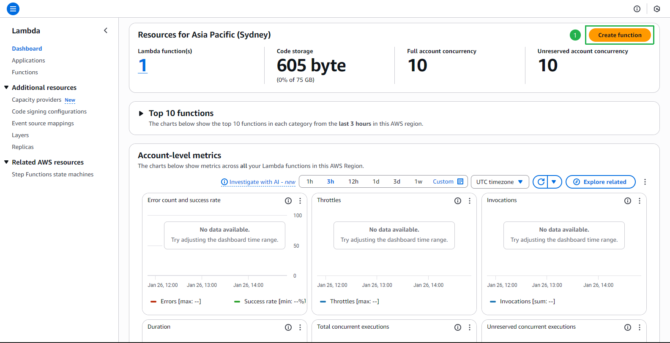Toggle the Success rate legend series
Viewport: 670px width, 343px height.
(270, 301)
